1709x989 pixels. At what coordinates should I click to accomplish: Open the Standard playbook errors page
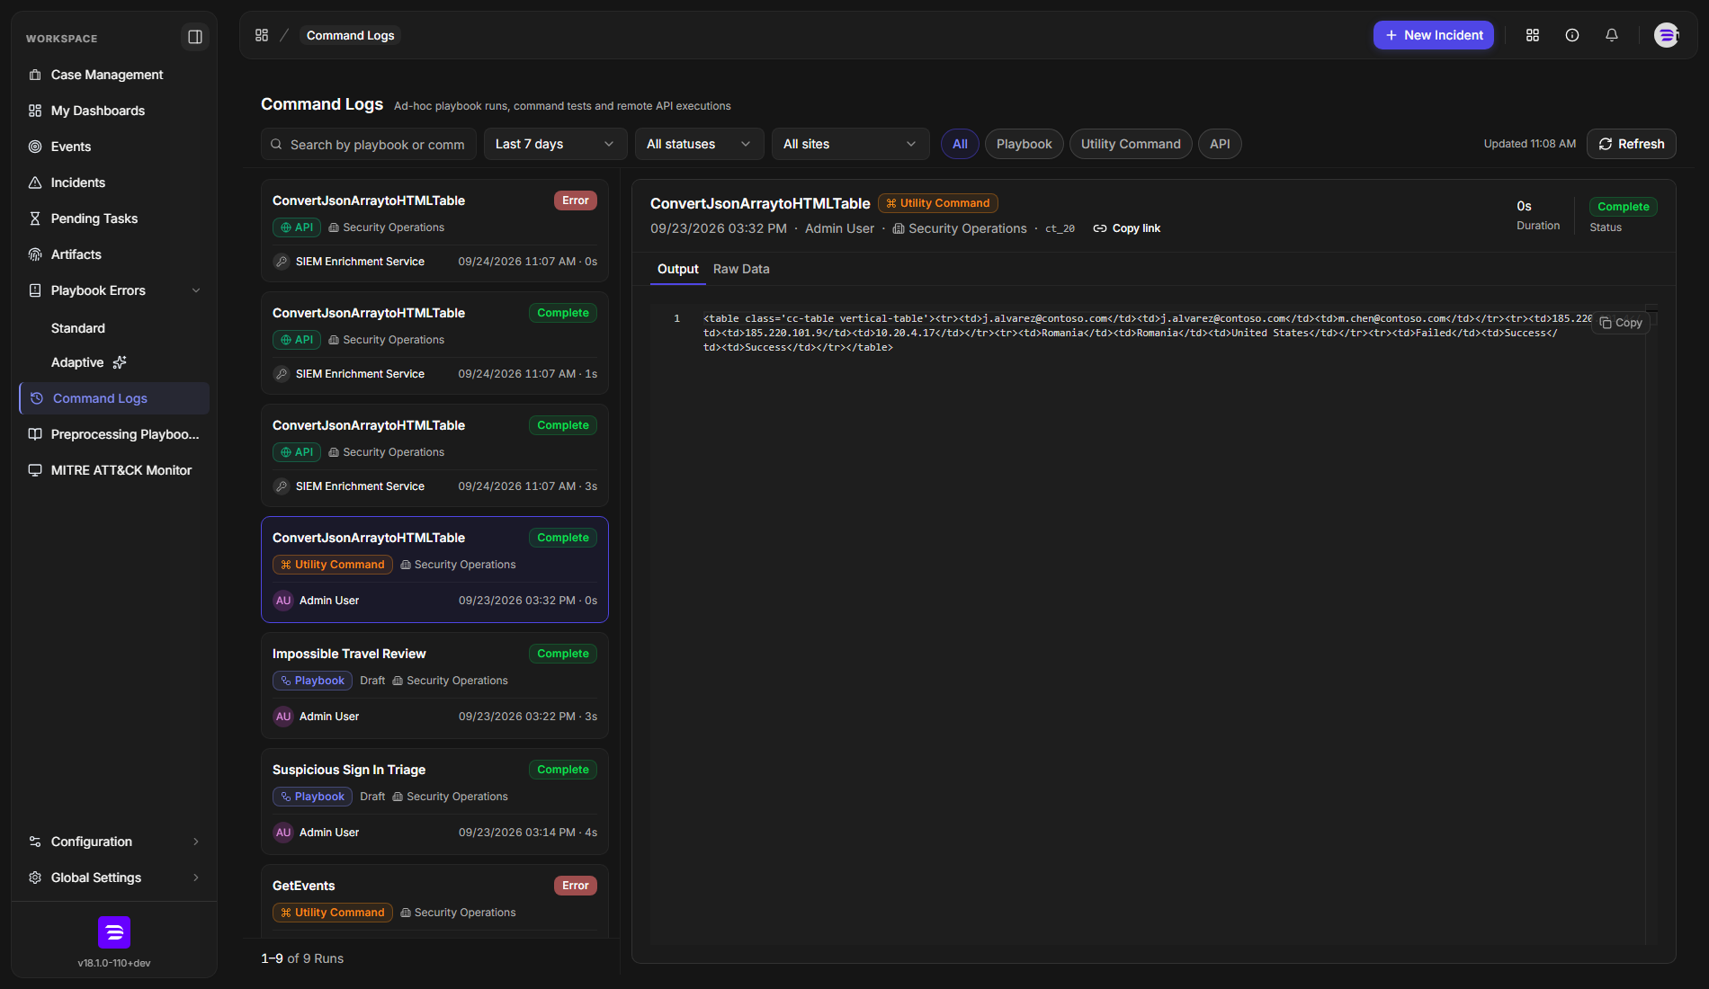point(78,328)
